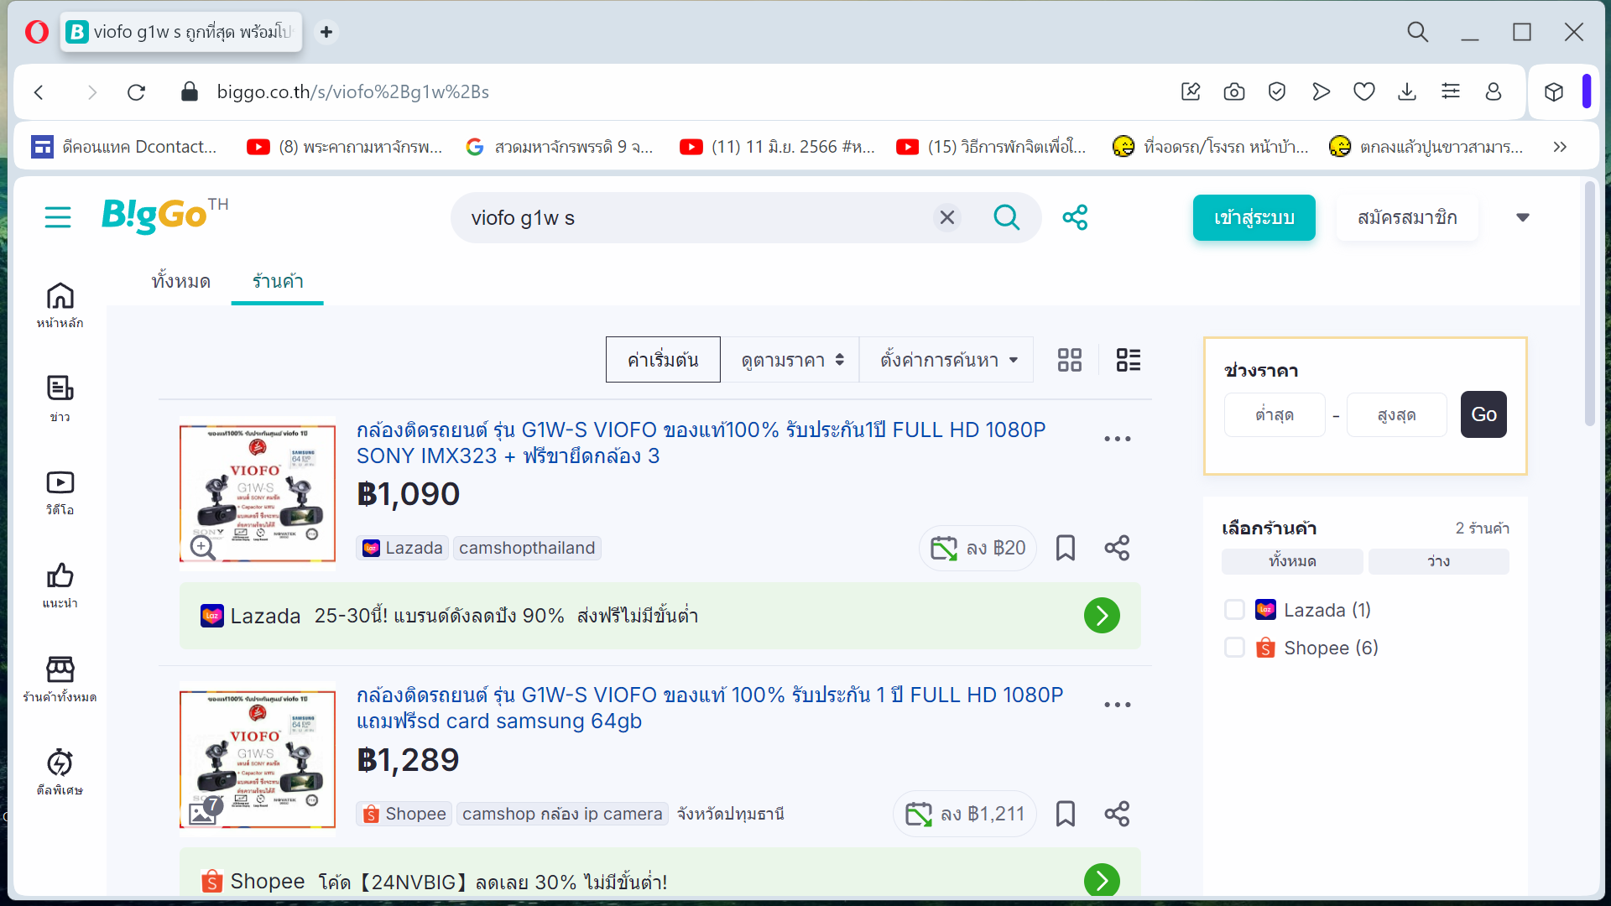The height and width of the screenshot is (906, 1611).
Task: Click price drop ลง ฿1,211 tracker
Action: [x=965, y=814]
